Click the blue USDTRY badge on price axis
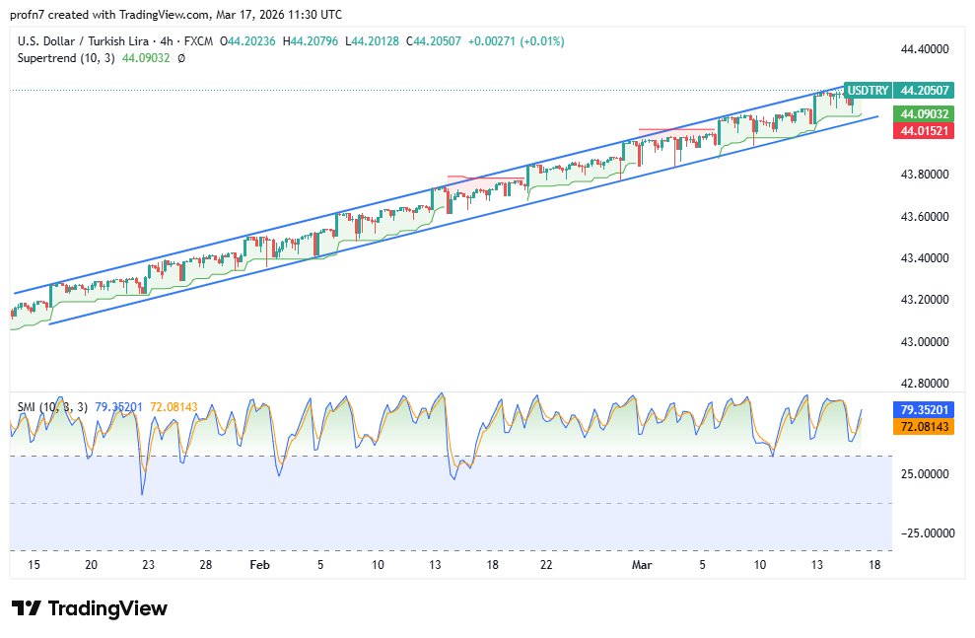The width and height of the screenshot is (975, 638). (866, 90)
